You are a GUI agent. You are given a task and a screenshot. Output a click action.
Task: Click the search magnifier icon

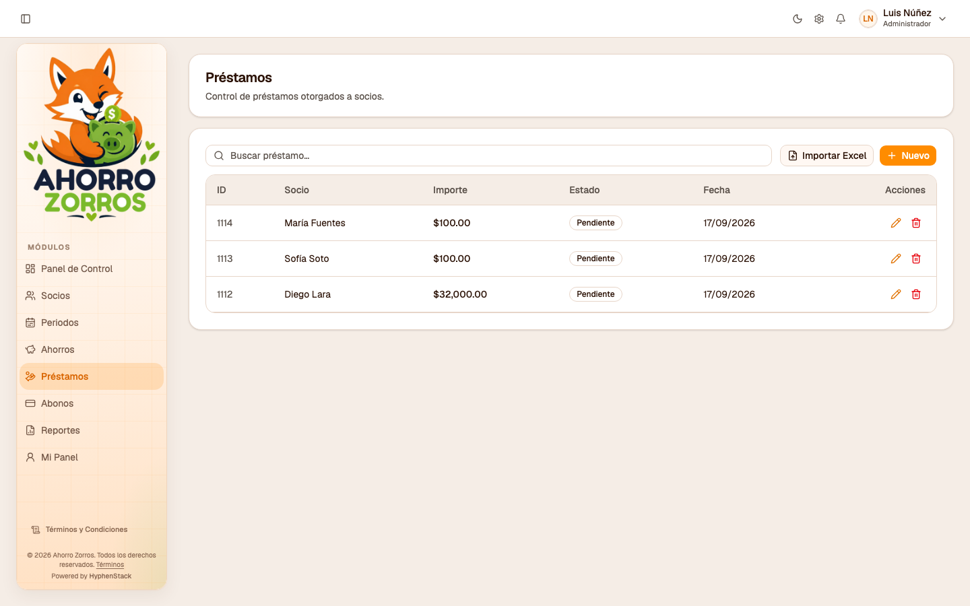coord(219,156)
